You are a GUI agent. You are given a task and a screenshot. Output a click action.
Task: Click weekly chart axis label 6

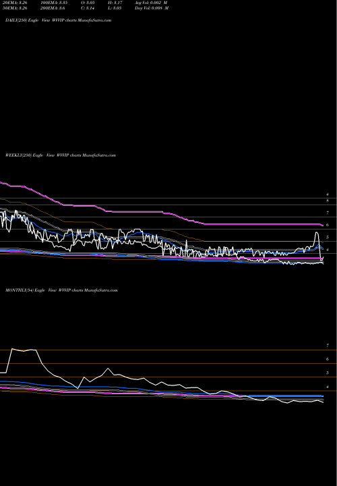click(328, 225)
